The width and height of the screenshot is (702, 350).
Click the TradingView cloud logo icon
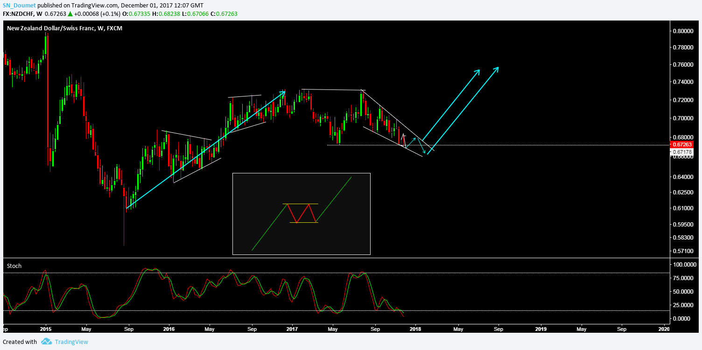pos(46,342)
